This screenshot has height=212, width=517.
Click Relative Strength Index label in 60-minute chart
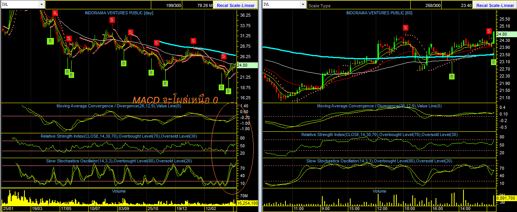click(x=380, y=134)
